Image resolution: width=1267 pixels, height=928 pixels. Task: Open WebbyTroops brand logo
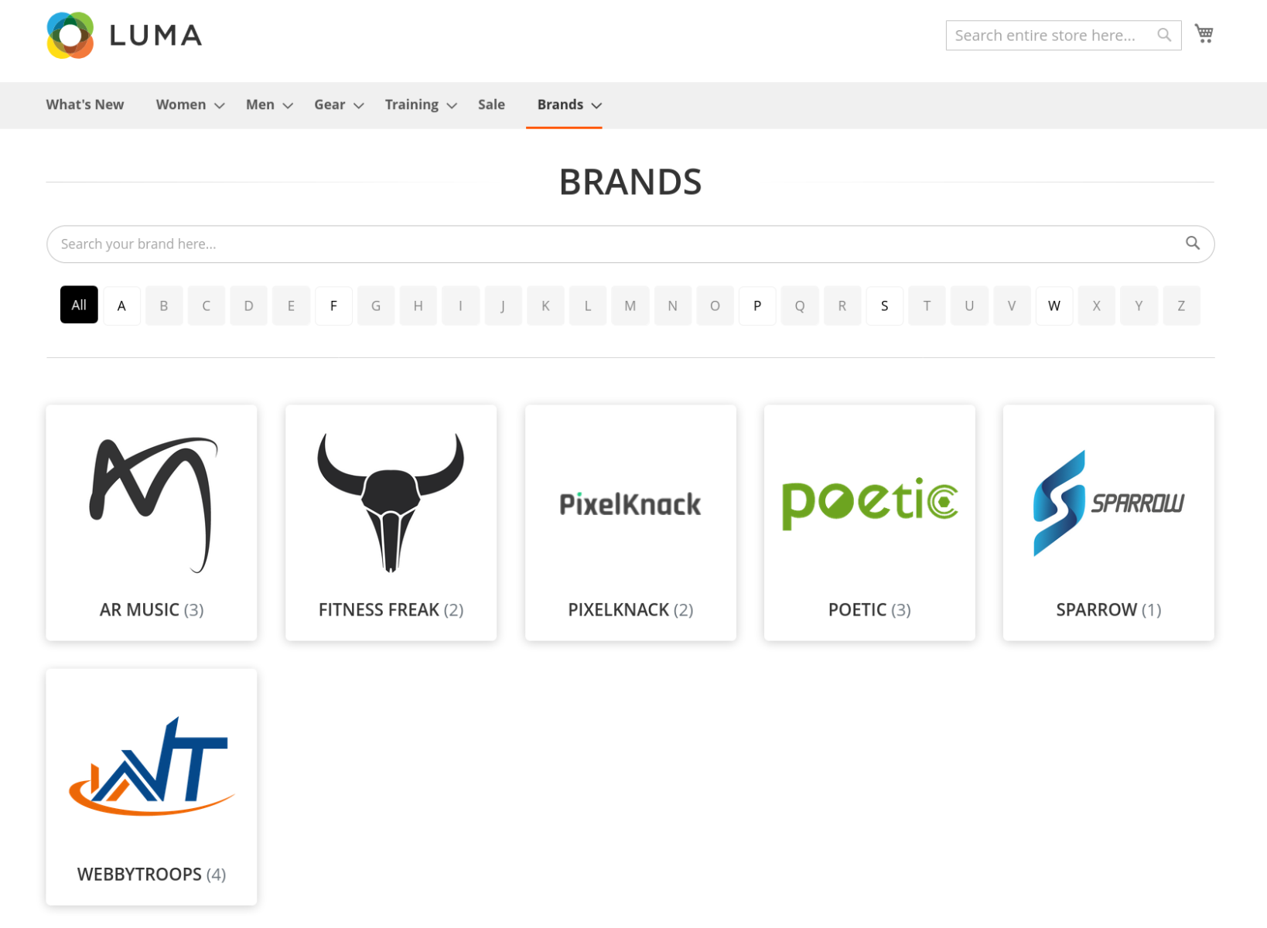click(x=152, y=766)
